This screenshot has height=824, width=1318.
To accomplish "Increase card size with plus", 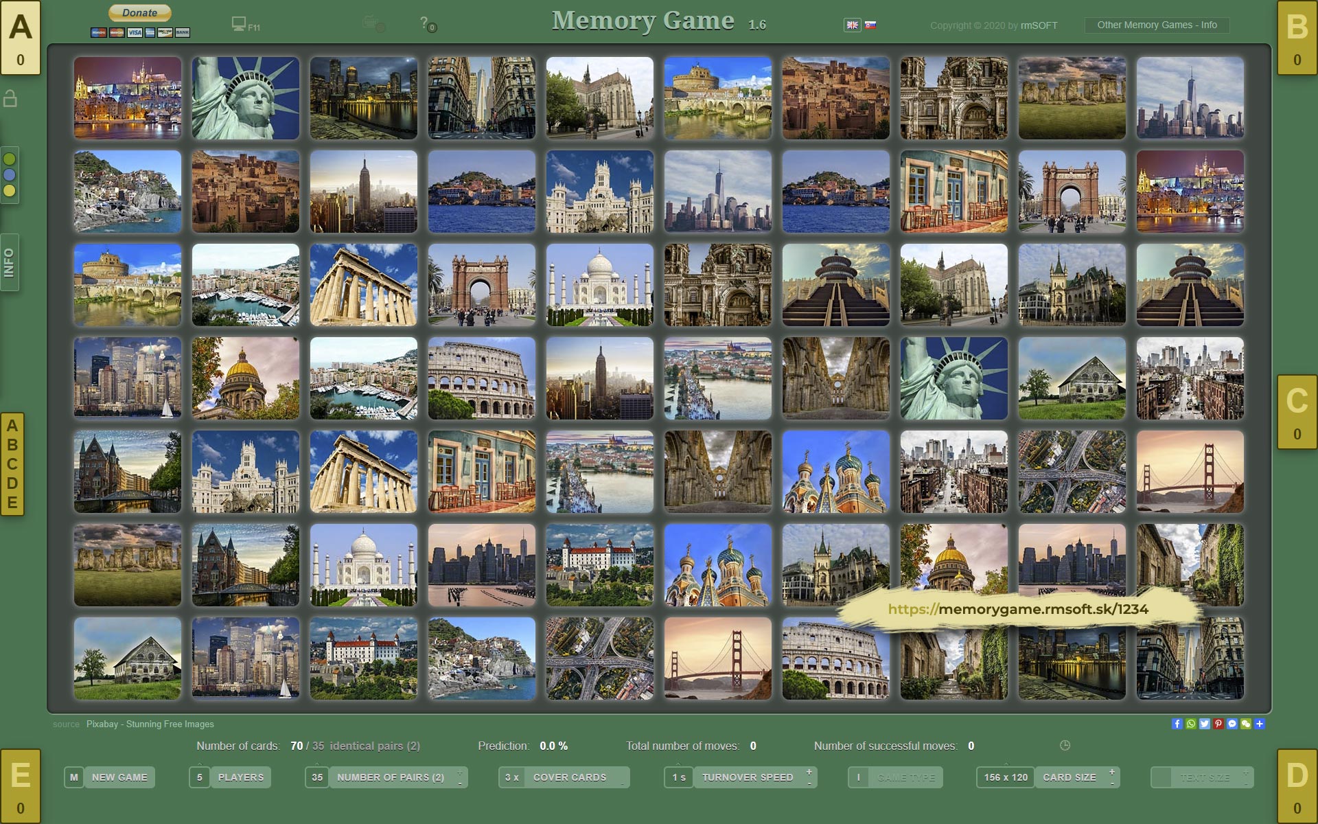I will click(1112, 772).
